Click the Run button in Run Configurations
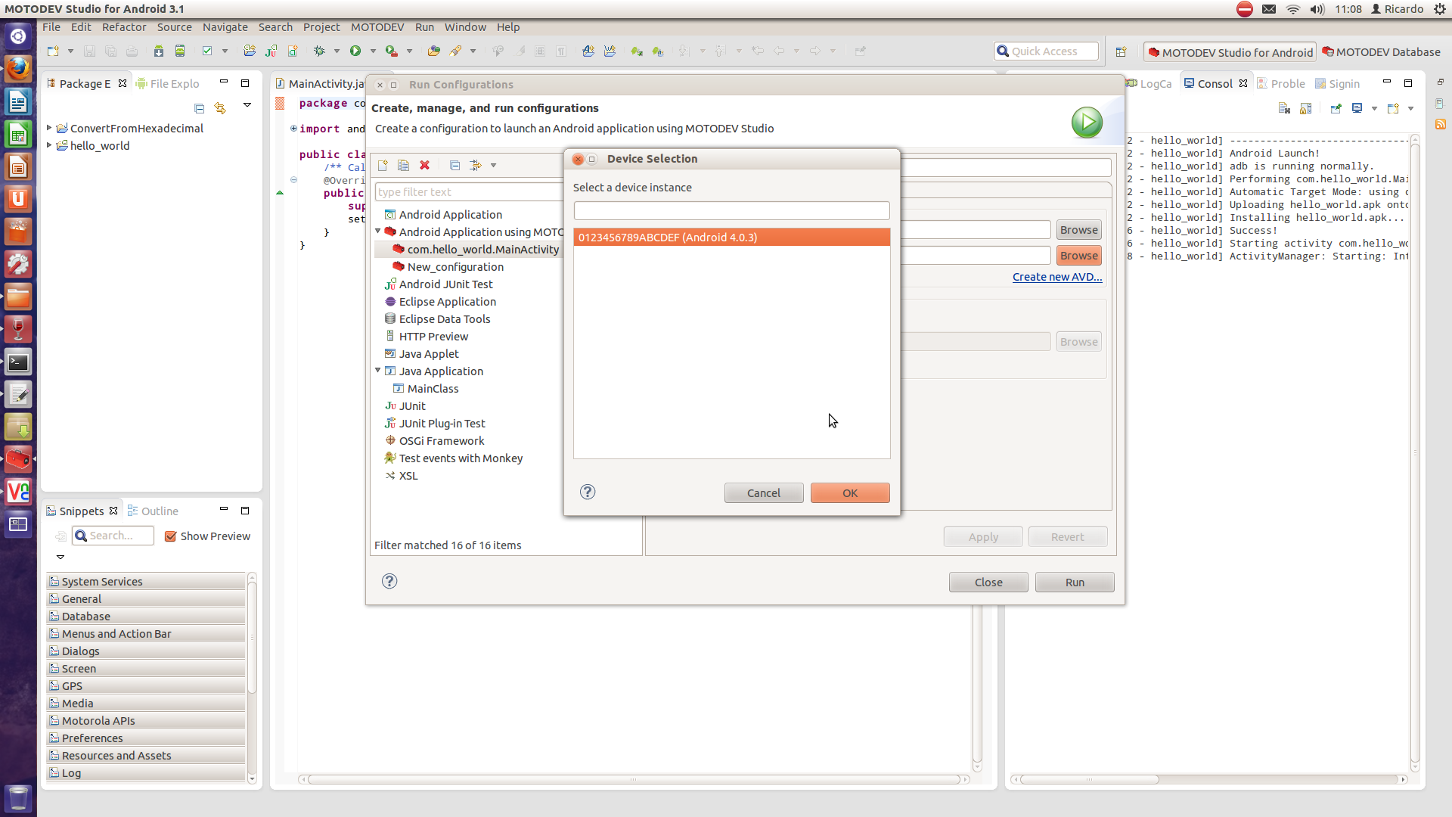Viewport: 1452px width, 817px height. (x=1075, y=582)
